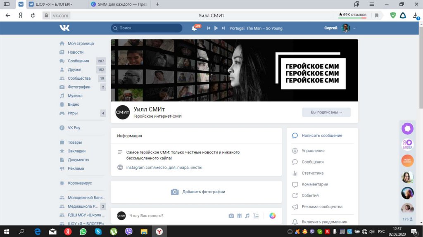Click 'Написать сообщение' link
Screen dimensions: 423x237
pos(321,135)
